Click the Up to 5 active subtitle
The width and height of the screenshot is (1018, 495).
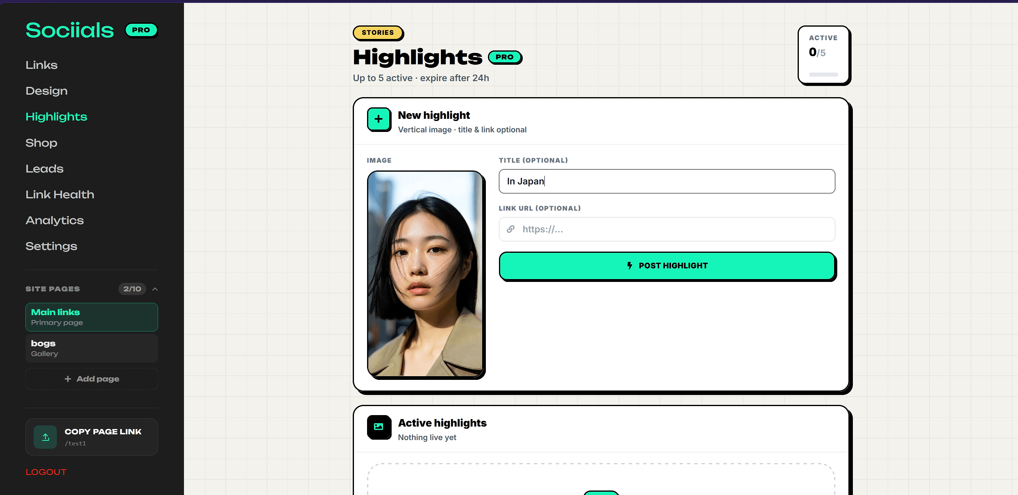[x=421, y=78]
